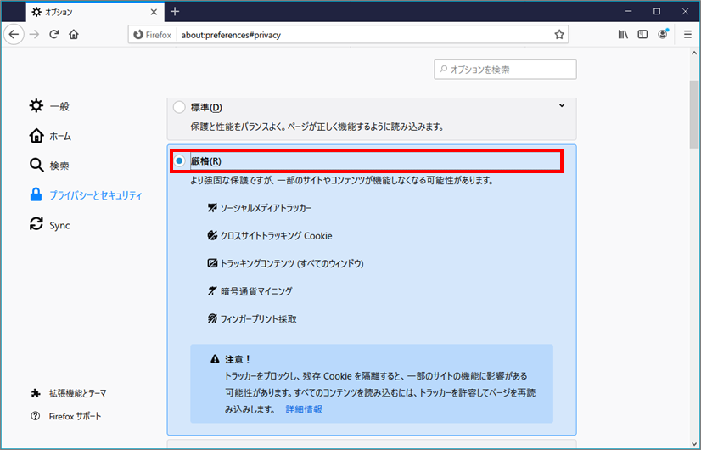The width and height of the screenshot is (701, 450).
Task: Open the hamburger application menu
Action: tap(687, 35)
